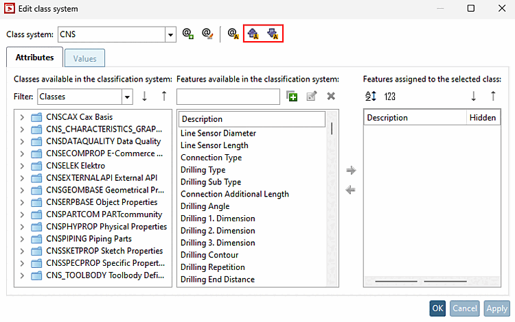Image resolution: width=515 pixels, height=322 pixels.
Task: Click the OK button
Action: click(x=437, y=308)
